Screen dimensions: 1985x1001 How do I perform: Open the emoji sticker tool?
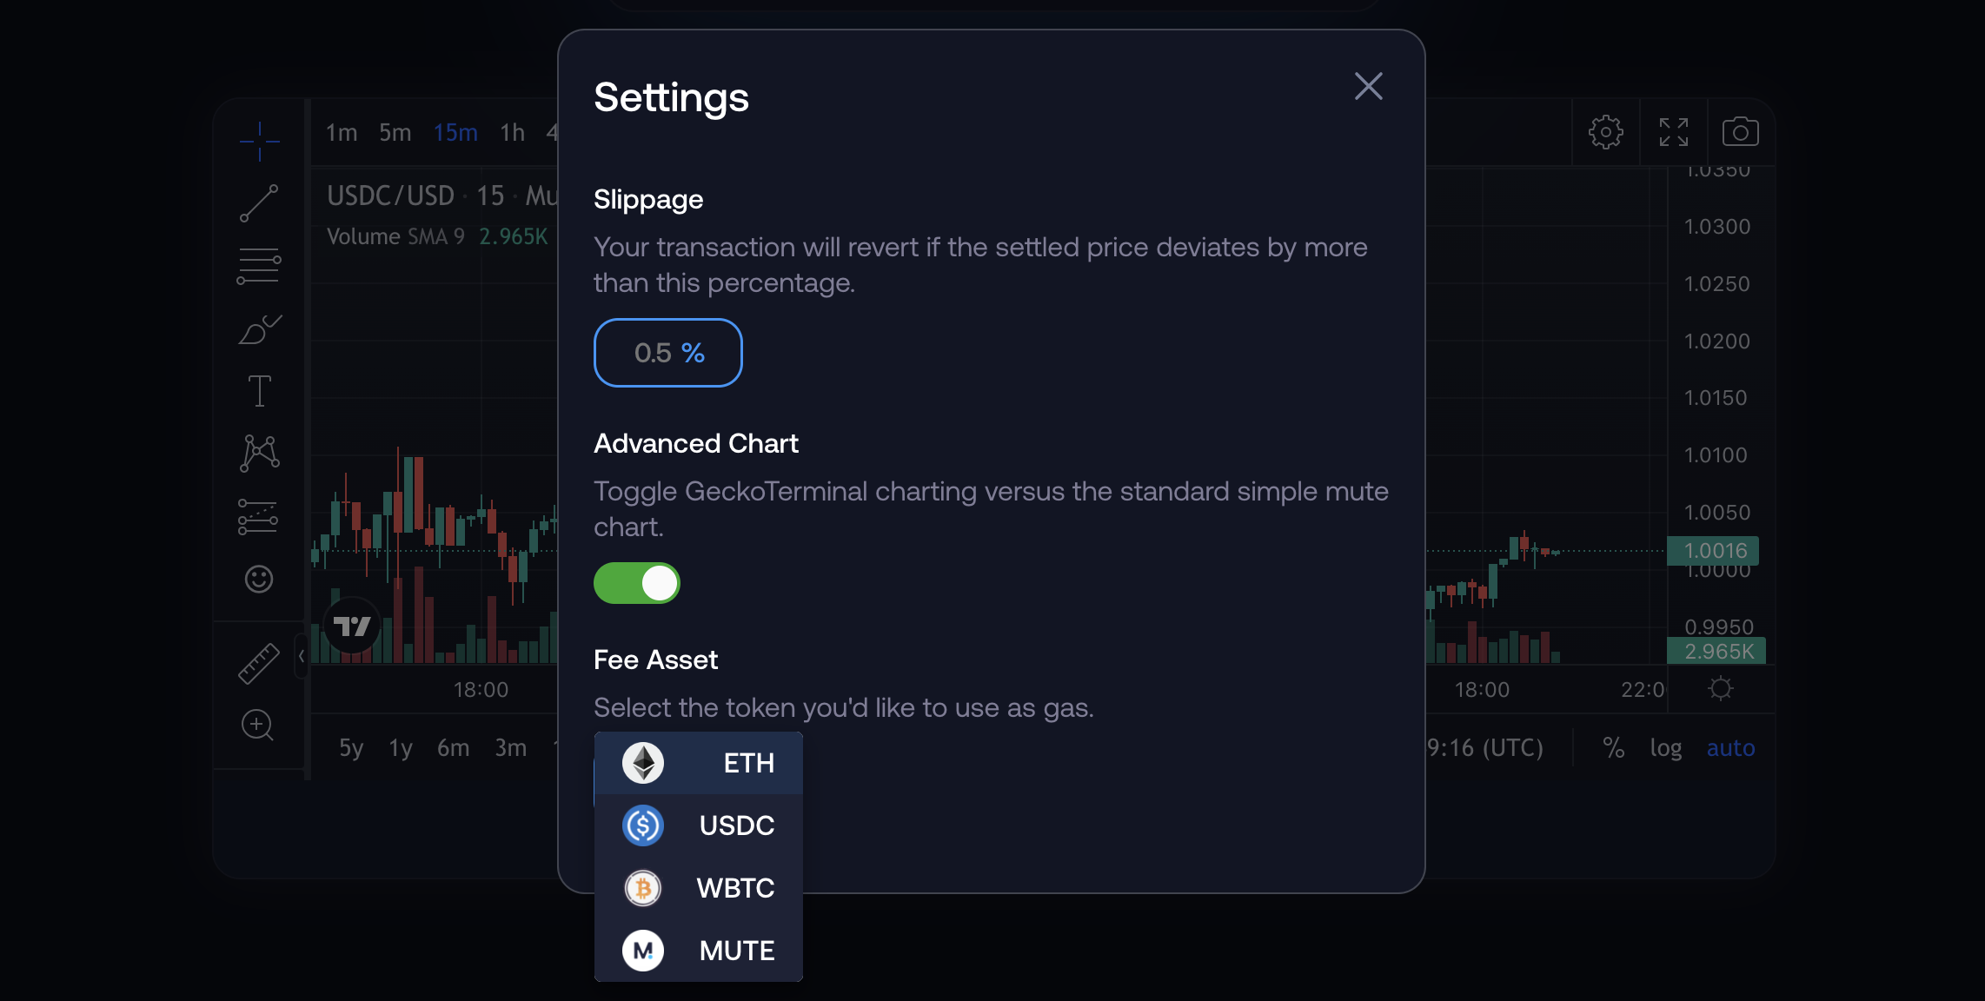[x=258, y=579]
